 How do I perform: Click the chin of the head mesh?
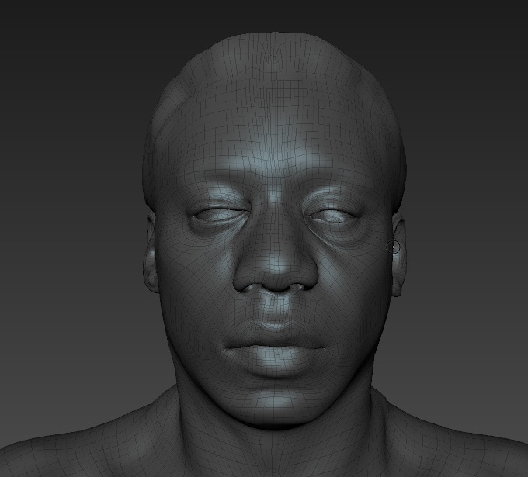coord(275,402)
